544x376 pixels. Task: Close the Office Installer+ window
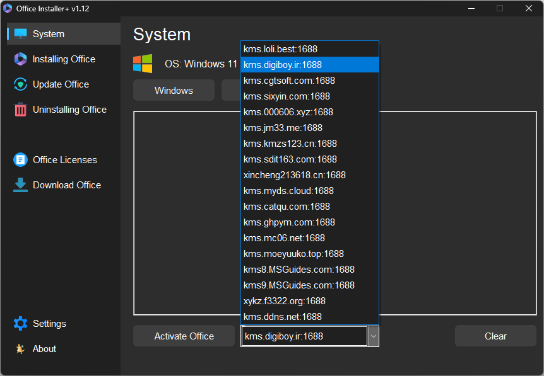click(528, 8)
